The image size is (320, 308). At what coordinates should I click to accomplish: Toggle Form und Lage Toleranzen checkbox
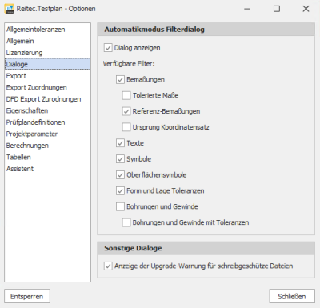point(120,191)
